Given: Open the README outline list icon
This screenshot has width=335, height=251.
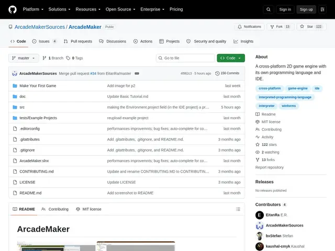Looking at the screenshot, I should pyautogui.click(x=238, y=209).
